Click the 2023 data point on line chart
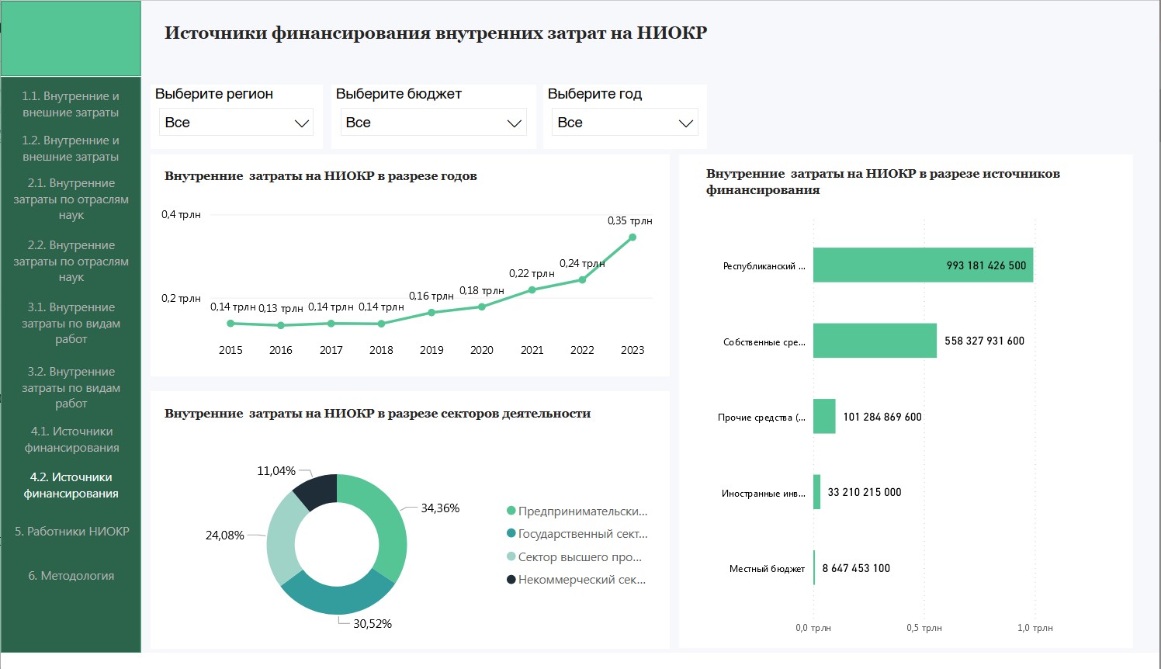The image size is (1161, 669). click(x=632, y=237)
